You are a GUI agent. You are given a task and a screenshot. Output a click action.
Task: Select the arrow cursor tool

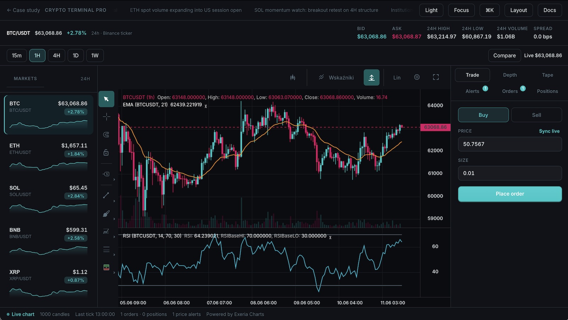pyautogui.click(x=106, y=99)
